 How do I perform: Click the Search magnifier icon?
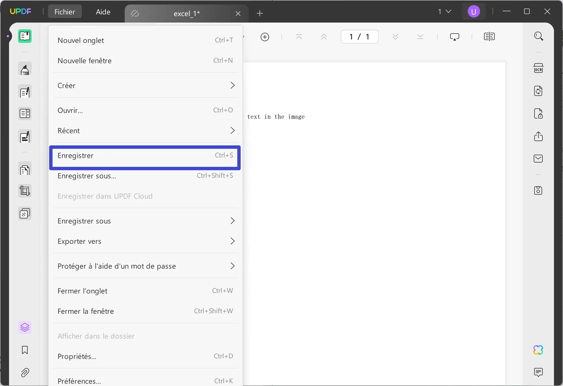point(538,36)
